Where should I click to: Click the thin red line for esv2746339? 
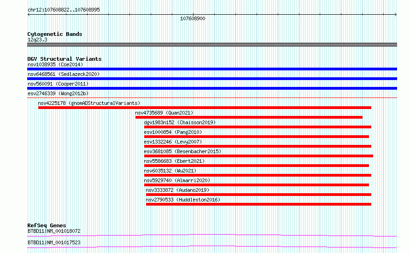tap(212, 98)
